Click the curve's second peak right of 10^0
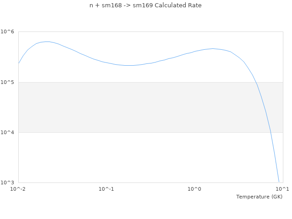This screenshot has width=292, height=219. [212, 48]
